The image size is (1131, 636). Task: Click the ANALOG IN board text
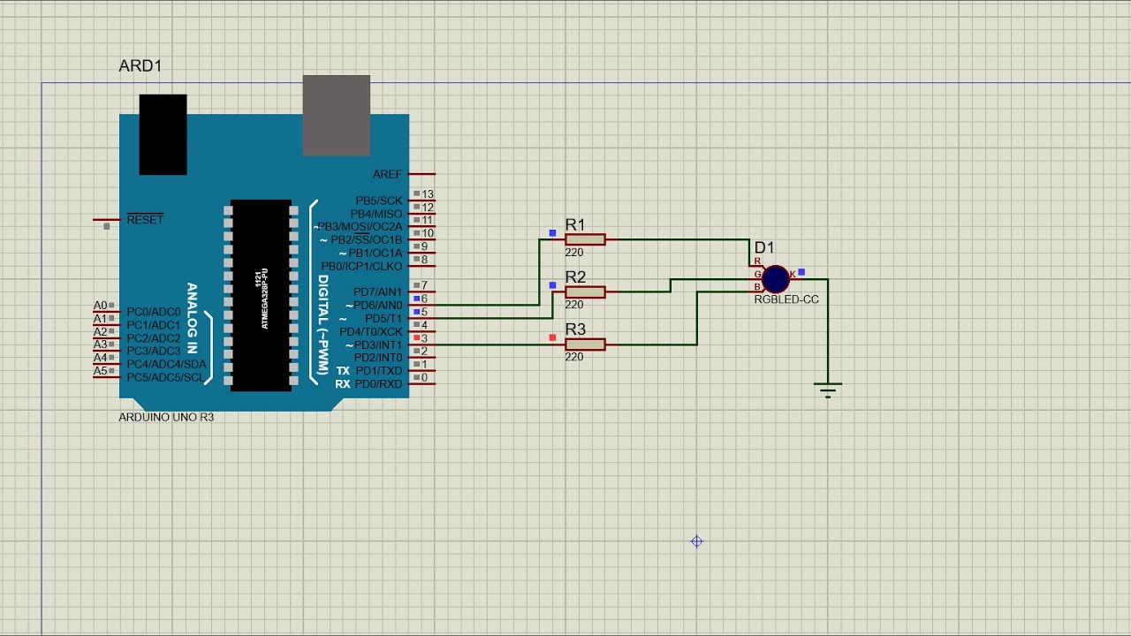coord(192,318)
